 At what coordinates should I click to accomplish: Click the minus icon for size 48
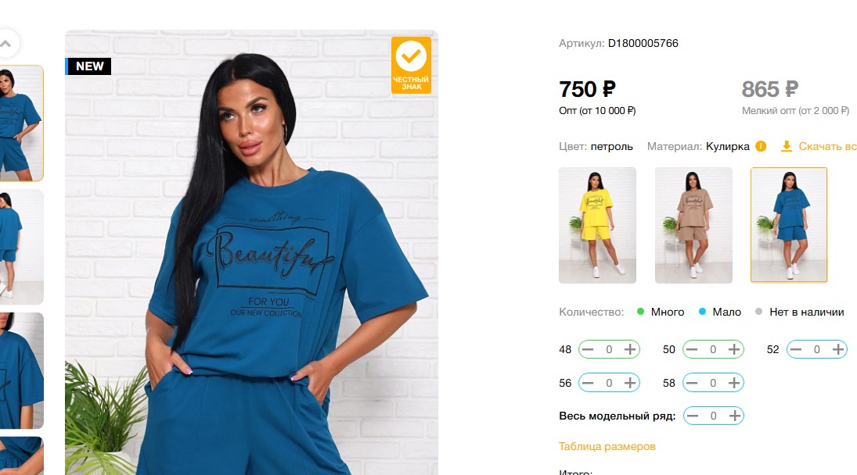[x=588, y=349]
